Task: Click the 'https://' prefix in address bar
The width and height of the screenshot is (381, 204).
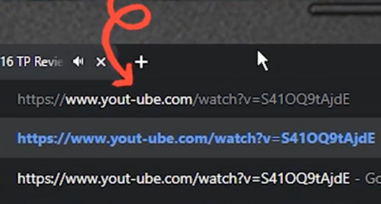Action: point(41,99)
